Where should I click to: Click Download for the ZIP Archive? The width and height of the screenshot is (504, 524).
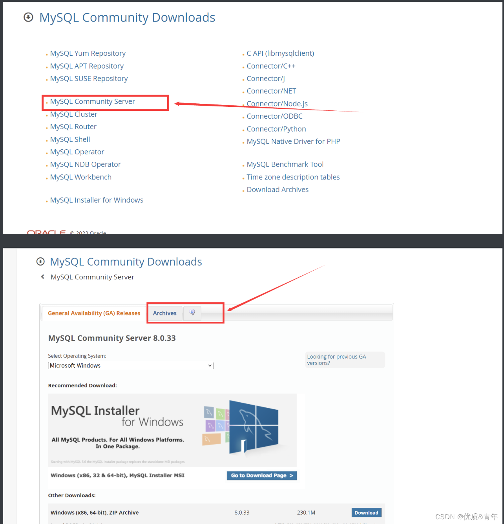point(366,513)
